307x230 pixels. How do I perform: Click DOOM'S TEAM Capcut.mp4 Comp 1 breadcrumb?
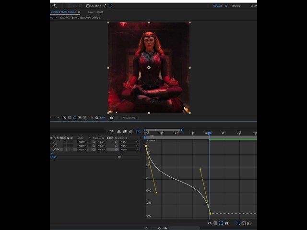[80, 18]
